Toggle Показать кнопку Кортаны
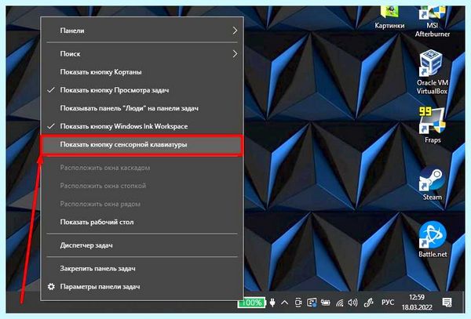Image resolution: width=471 pixels, height=319 pixels. tap(142, 72)
